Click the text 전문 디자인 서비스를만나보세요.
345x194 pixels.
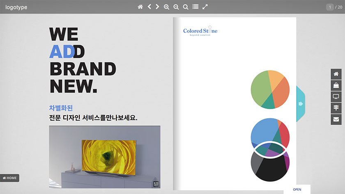point(93,118)
